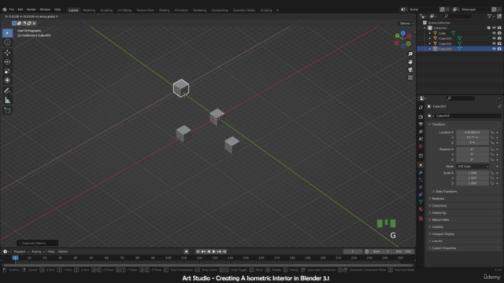Open the Object Data green triangle tab
The width and height of the screenshot is (504, 283).
coord(421,202)
